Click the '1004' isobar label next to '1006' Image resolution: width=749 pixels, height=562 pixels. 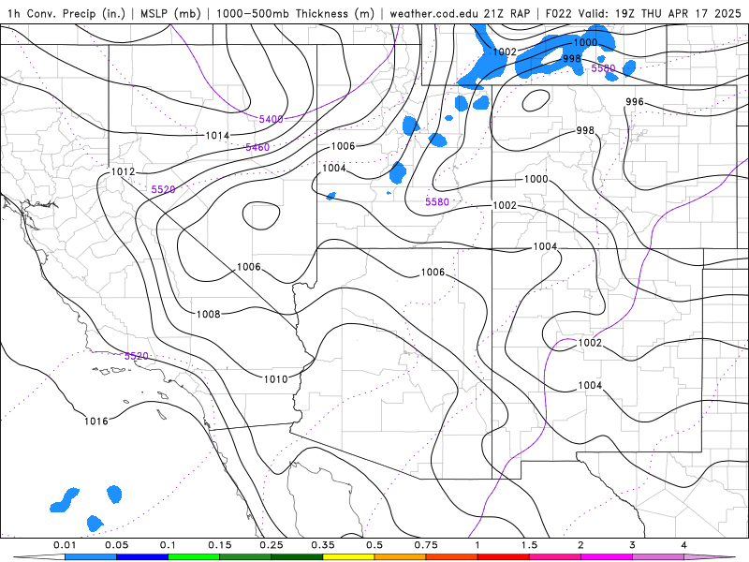(x=334, y=168)
